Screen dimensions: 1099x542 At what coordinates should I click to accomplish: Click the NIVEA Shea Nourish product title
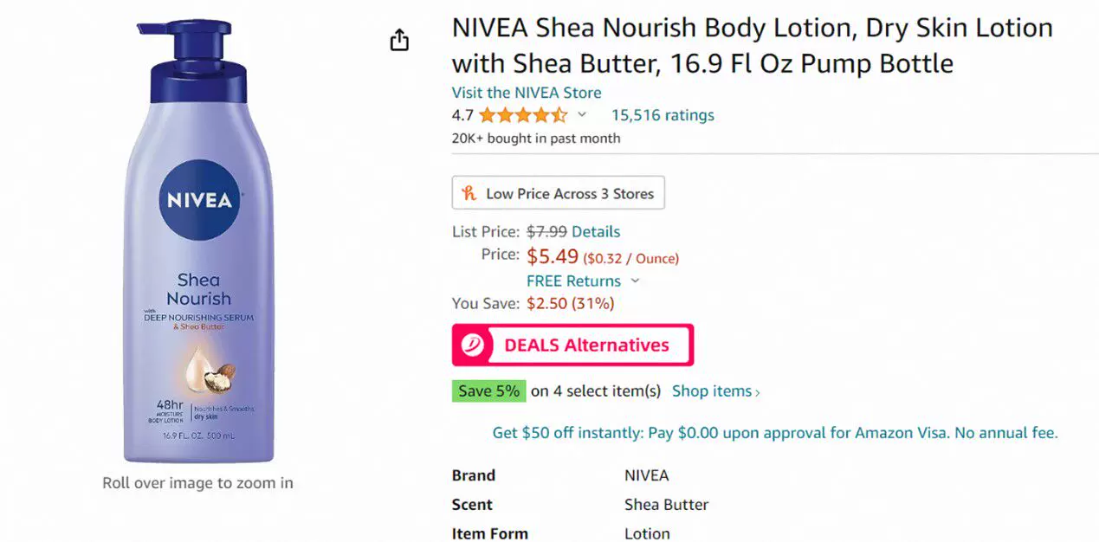[x=752, y=45]
